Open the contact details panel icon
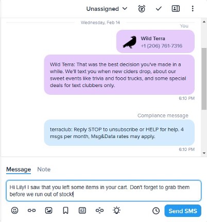 click(176, 9)
